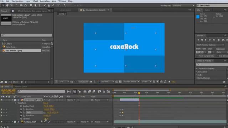
Task: Adjust exposure value in viewer footer
Action: (x=173, y=82)
